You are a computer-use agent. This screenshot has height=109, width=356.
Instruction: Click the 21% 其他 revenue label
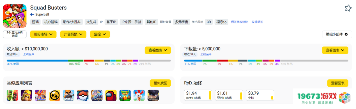pyautogui.click(x=145, y=64)
